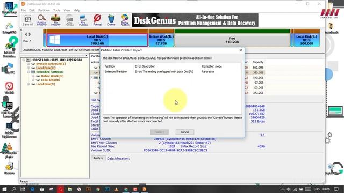Select System Reserved(0) in the tree
Viewport: 344px width, 193px height.
(51, 64)
